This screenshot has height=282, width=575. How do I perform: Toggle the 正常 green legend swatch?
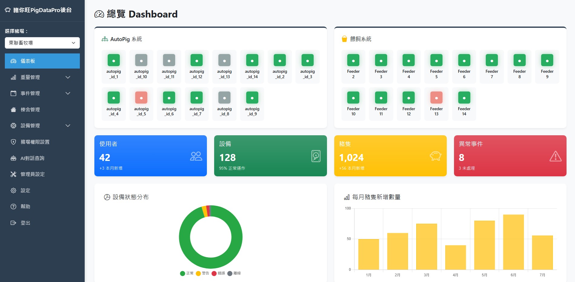[x=182, y=273]
